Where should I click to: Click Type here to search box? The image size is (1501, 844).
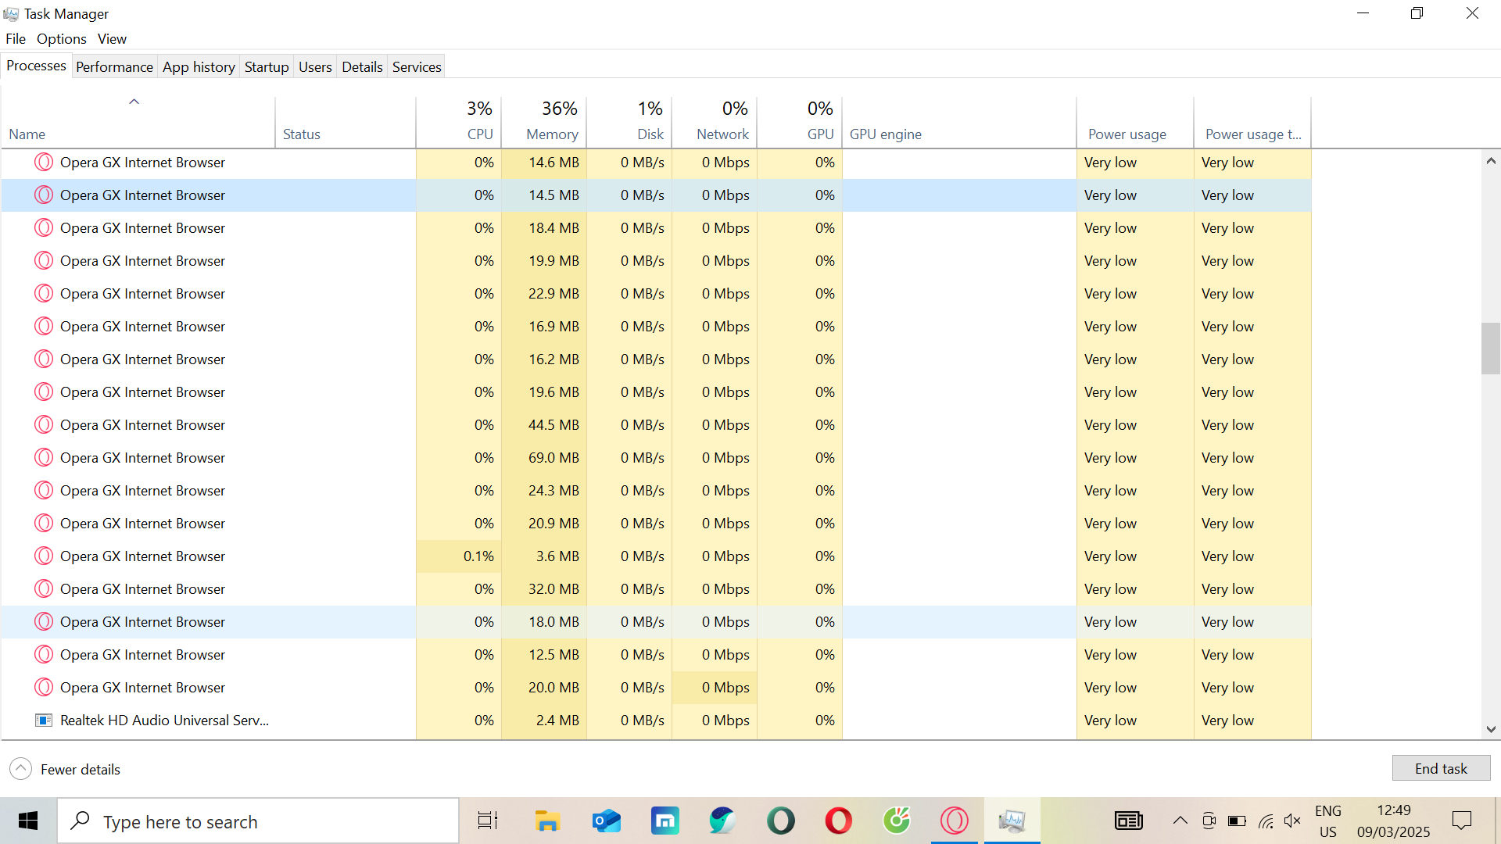click(258, 821)
